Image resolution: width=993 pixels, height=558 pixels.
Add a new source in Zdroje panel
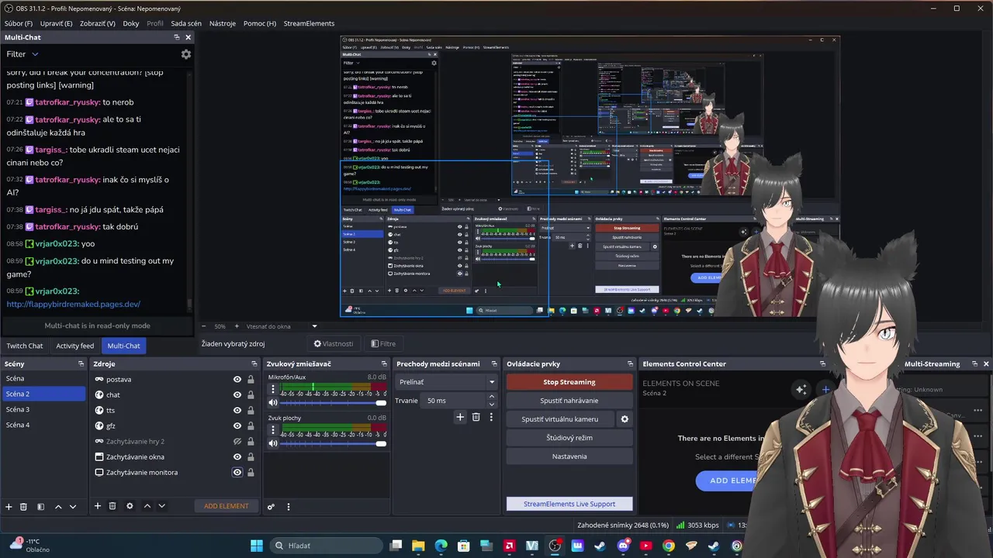coord(98,506)
